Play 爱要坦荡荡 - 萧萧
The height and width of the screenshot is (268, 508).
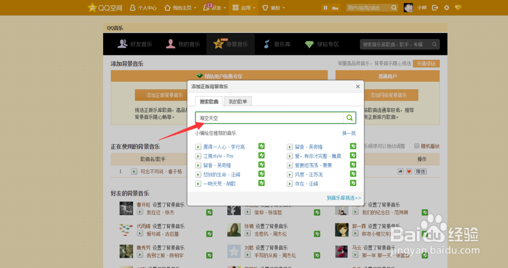pyautogui.click(x=290, y=165)
